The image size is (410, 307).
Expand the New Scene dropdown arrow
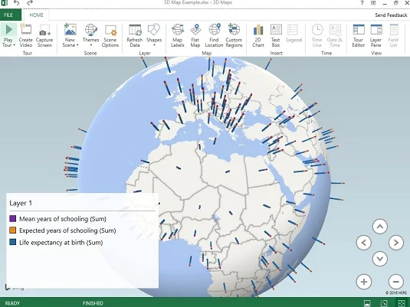[x=77, y=45]
